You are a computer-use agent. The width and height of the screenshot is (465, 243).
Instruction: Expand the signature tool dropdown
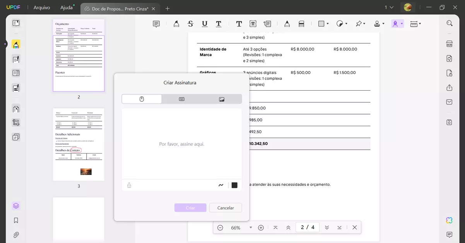click(402, 23)
